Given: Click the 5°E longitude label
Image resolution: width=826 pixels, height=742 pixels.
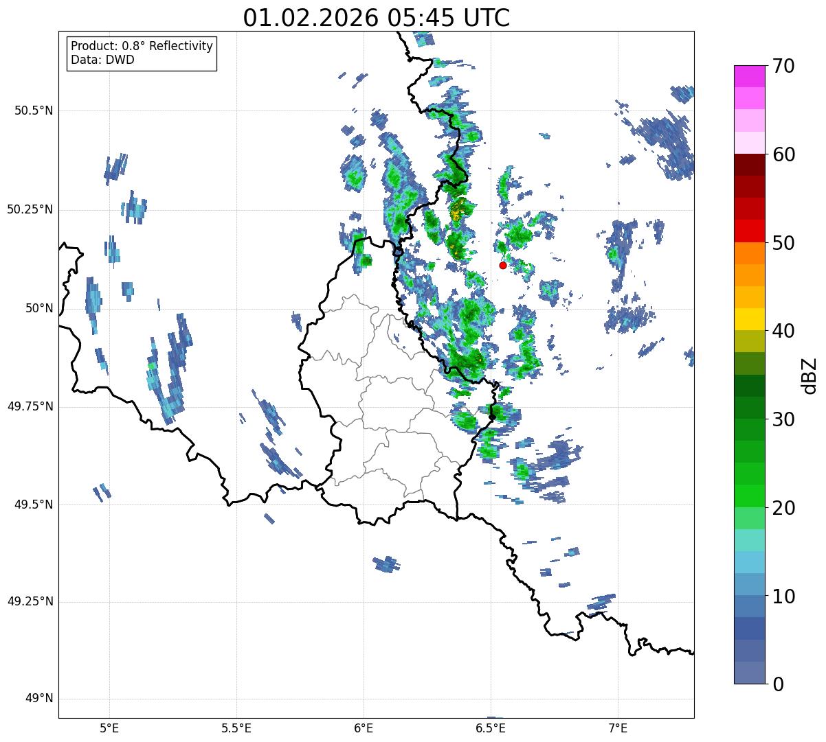Looking at the screenshot, I should [x=109, y=729].
